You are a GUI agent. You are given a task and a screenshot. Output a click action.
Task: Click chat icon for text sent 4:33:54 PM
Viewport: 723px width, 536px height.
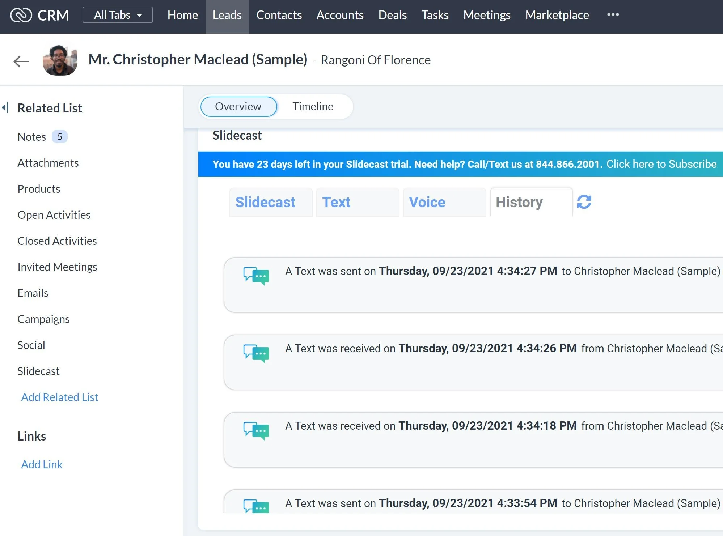click(256, 506)
